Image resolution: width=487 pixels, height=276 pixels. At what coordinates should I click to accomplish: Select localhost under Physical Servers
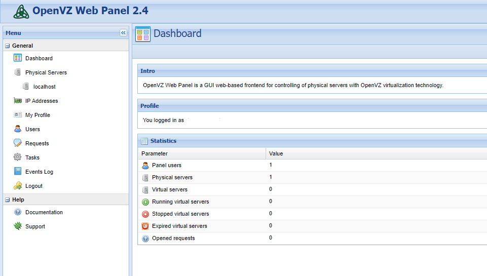pyautogui.click(x=45, y=87)
